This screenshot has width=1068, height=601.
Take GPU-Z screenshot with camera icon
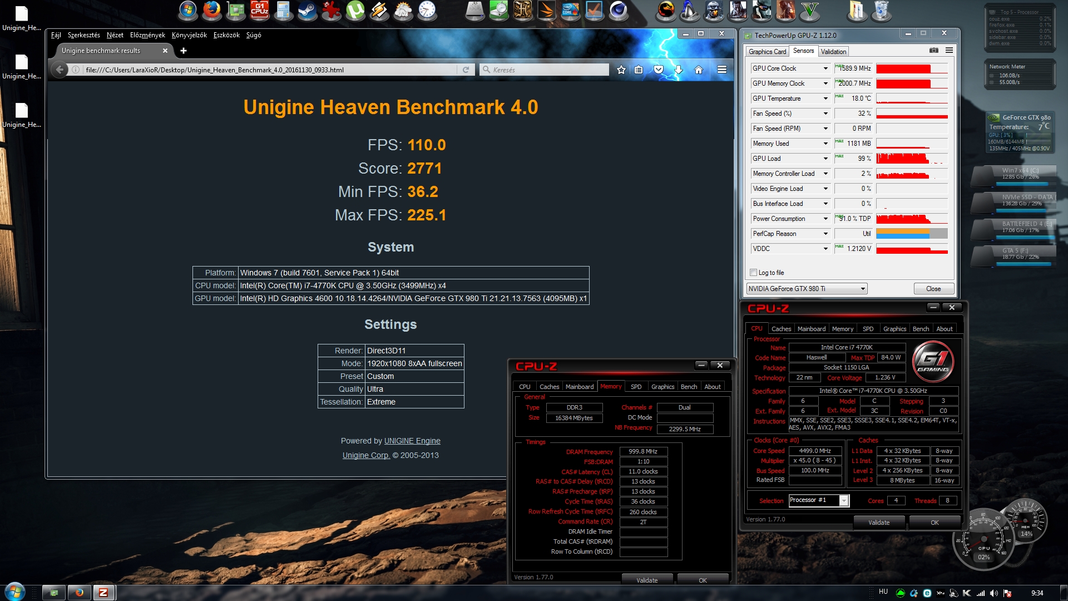point(934,50)
